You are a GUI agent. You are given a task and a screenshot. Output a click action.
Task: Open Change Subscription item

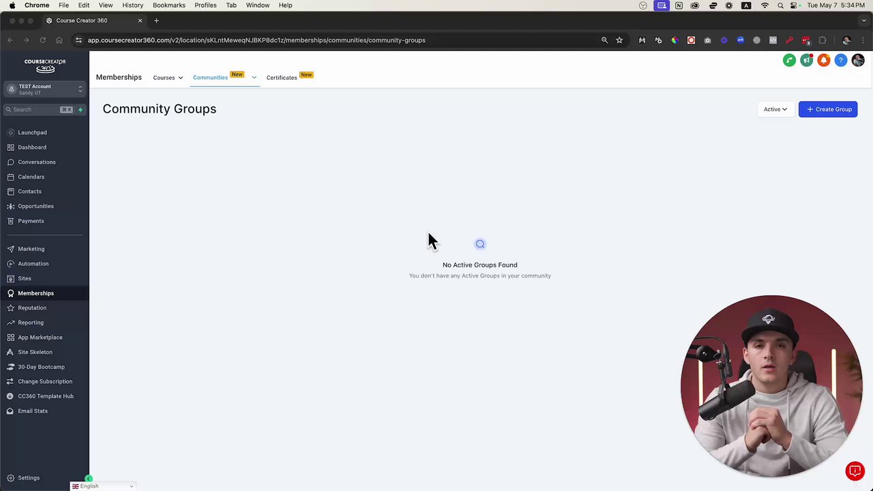[45, 381]
